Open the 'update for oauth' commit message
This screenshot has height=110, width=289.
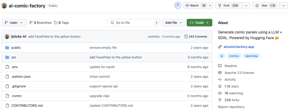(102, 67)
